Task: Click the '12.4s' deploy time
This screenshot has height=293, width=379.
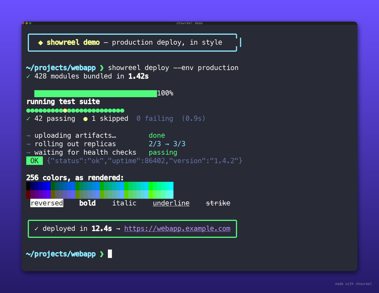Action: click(x=102, y=229)
